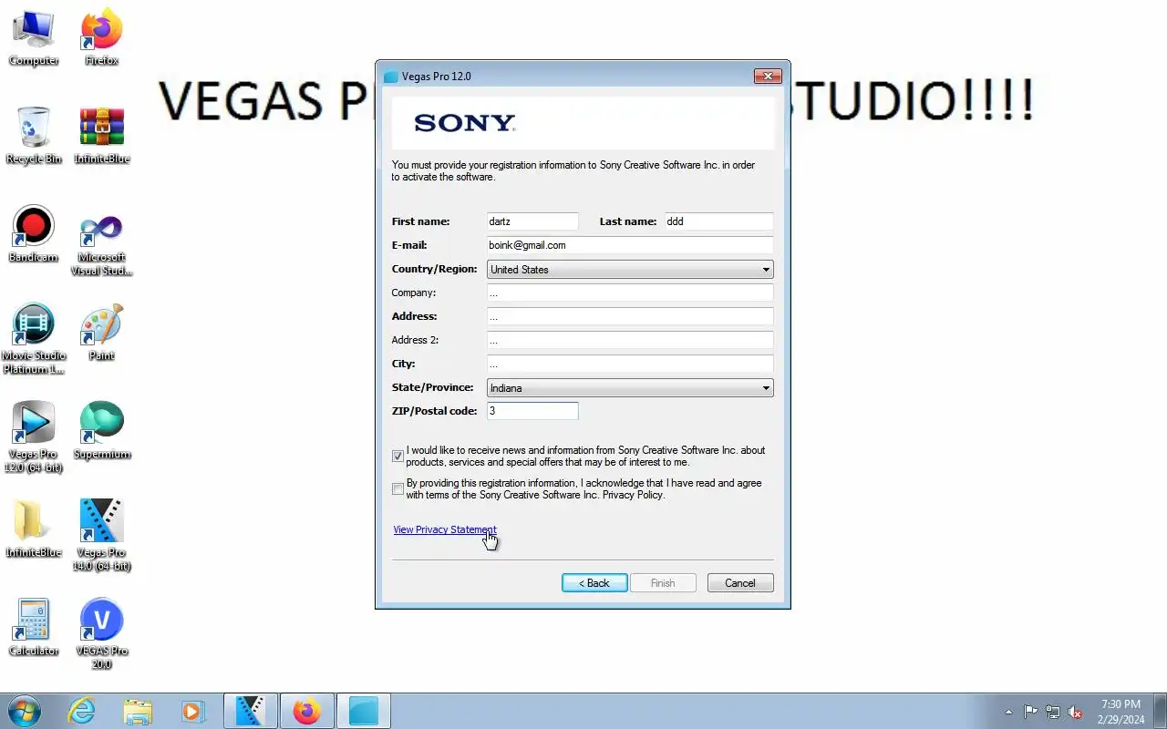Open the Recycle Bin desktop icon
The height and width of the screenshot is (729, 1167).
click(34, 136)
